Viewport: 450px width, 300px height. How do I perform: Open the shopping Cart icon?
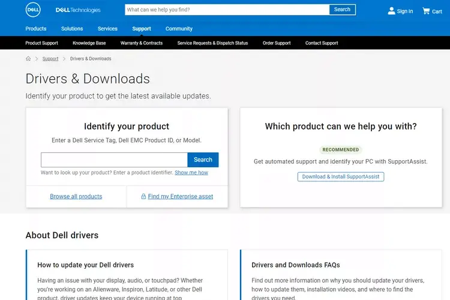[x=426, y=11]
